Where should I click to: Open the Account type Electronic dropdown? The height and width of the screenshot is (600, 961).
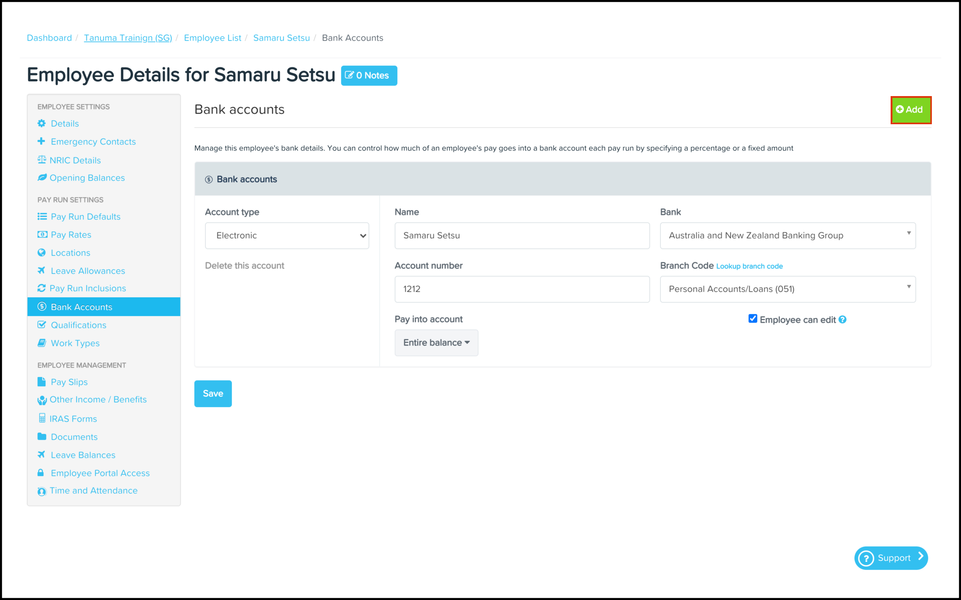[x=287, y=236]
